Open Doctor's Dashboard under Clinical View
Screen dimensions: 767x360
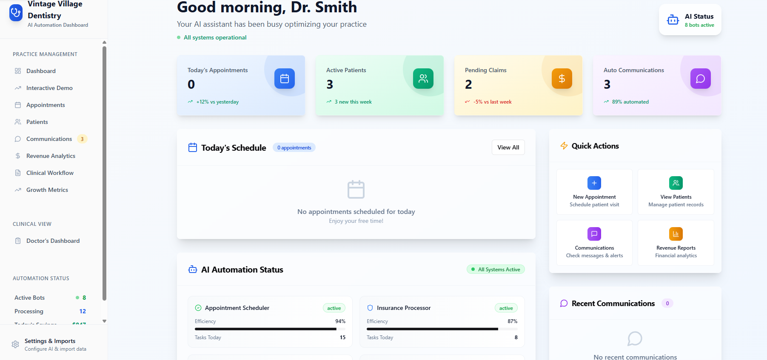pyautogui.click(x=53, y=241)
